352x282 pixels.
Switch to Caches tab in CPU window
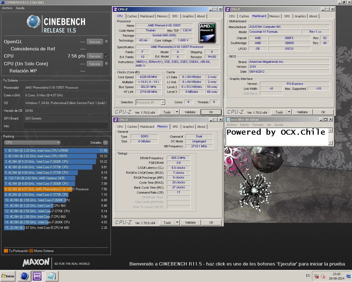click(132, 16)
